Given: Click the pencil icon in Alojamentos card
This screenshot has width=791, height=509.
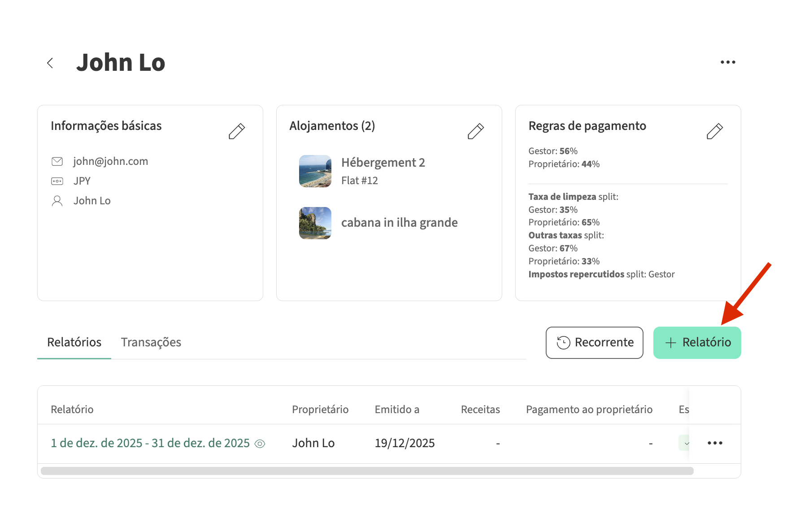Looking at the screenshot, I should click(475, 131).
